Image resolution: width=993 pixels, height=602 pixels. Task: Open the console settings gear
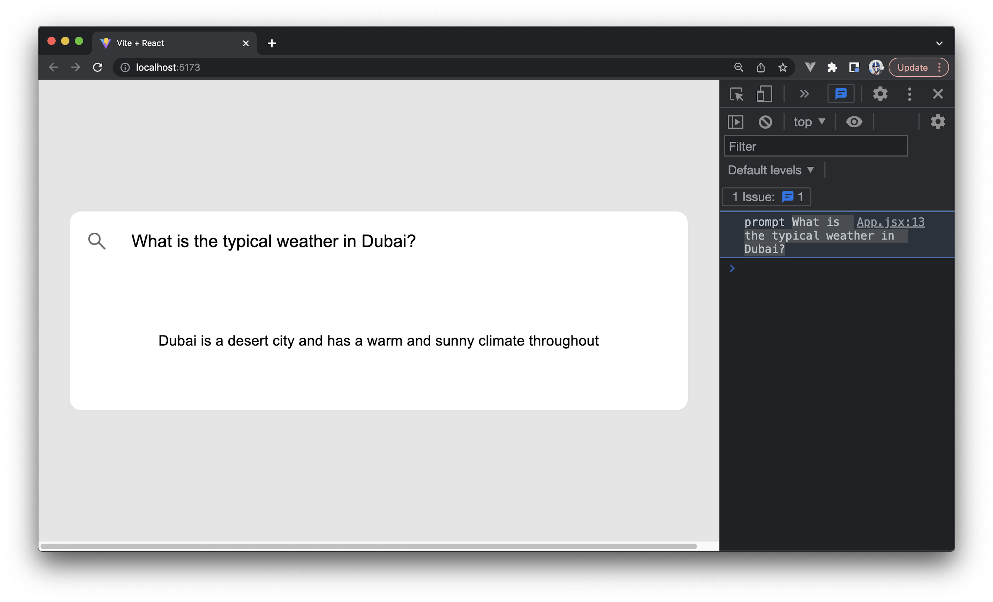tap(938, 122)
